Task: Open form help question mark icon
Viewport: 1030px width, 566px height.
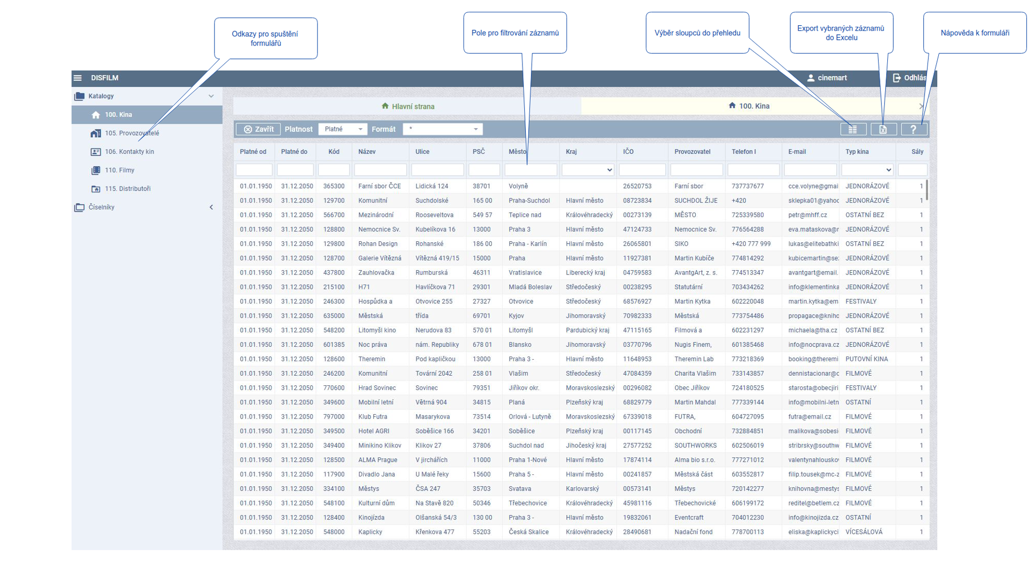Action: (x=914, y=130)
